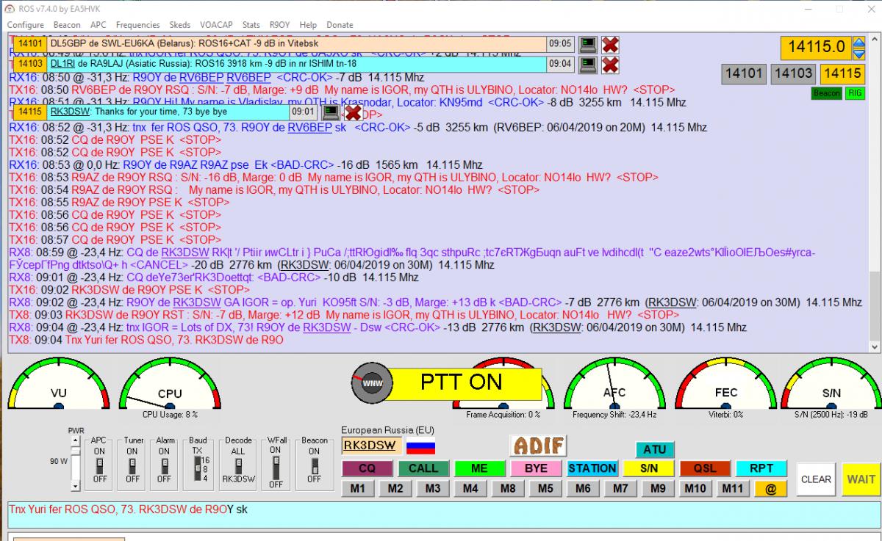882x541 pixels.
Task: Click the ADIF log icon
Action: [x=539, y=446]
